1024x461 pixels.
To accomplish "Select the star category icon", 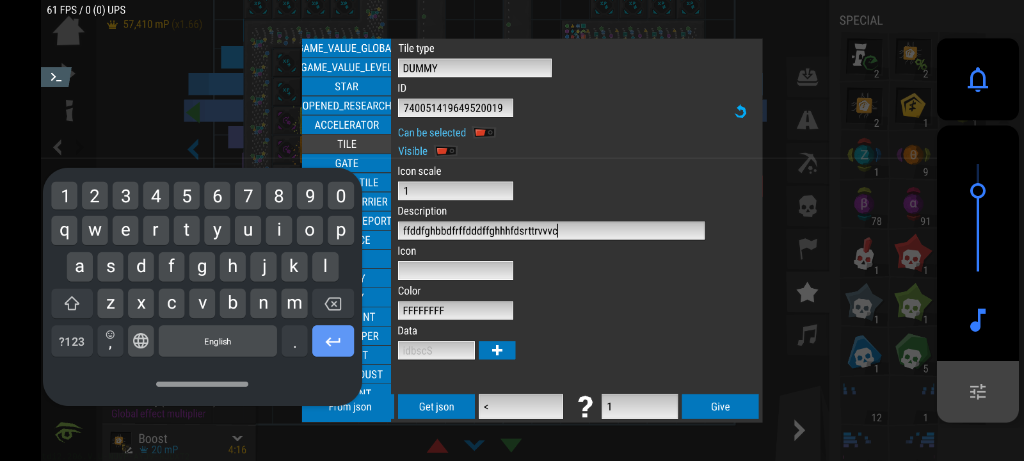I will [x=807, y=293].
